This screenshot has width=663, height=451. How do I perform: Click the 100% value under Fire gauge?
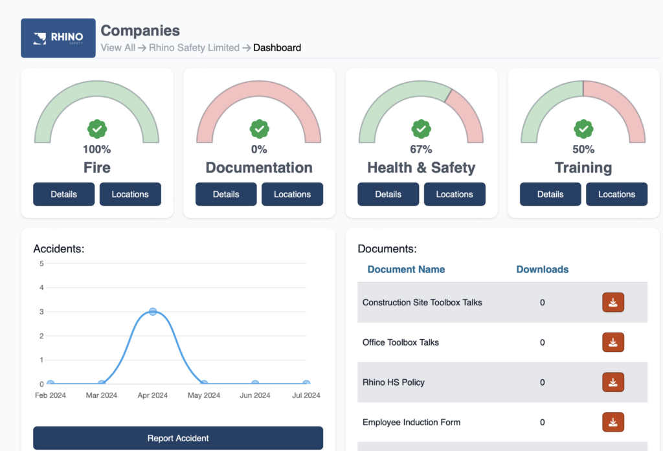[x=97, y=149]
